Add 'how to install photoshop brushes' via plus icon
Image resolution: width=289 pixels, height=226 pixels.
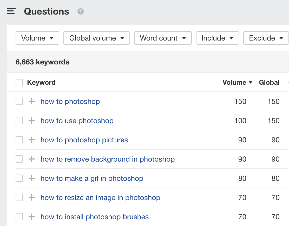(32, 217)
